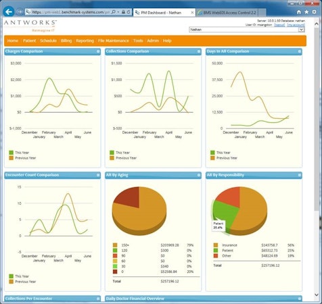
Task: Collapse the Collections Comparison panel icon
Action: point(199,51)
